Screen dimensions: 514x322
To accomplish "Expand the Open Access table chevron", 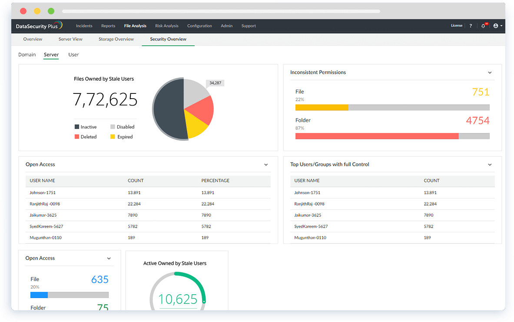I will (x=266, y=165).
